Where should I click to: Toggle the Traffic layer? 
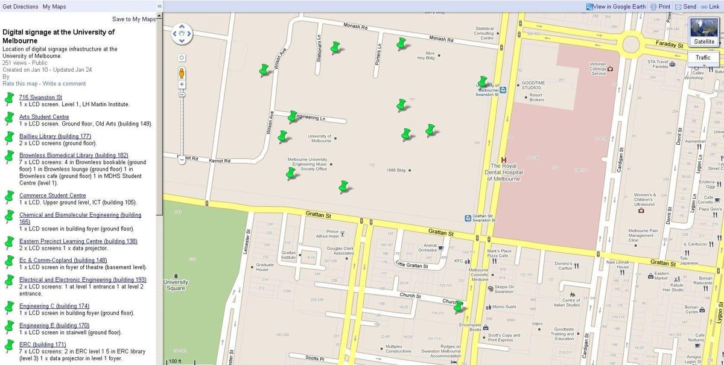click(x=703, y=58)
